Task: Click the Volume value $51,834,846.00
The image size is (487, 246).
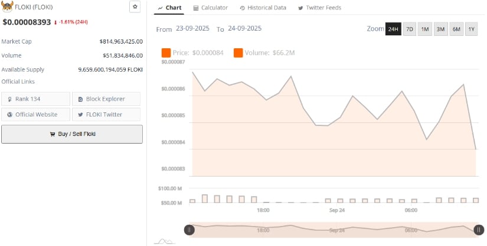Action: point(123,56)
